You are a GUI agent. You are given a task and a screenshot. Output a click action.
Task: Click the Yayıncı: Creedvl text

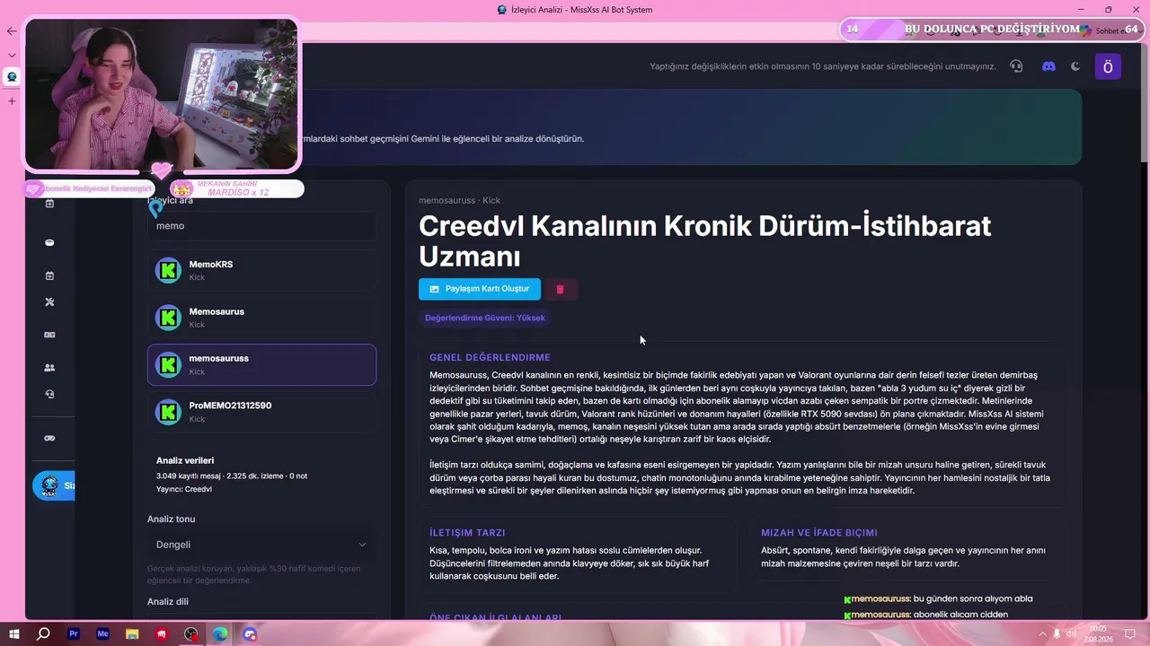point(184,489)
